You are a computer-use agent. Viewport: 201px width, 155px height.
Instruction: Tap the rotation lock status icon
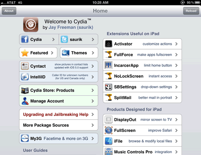183,2
